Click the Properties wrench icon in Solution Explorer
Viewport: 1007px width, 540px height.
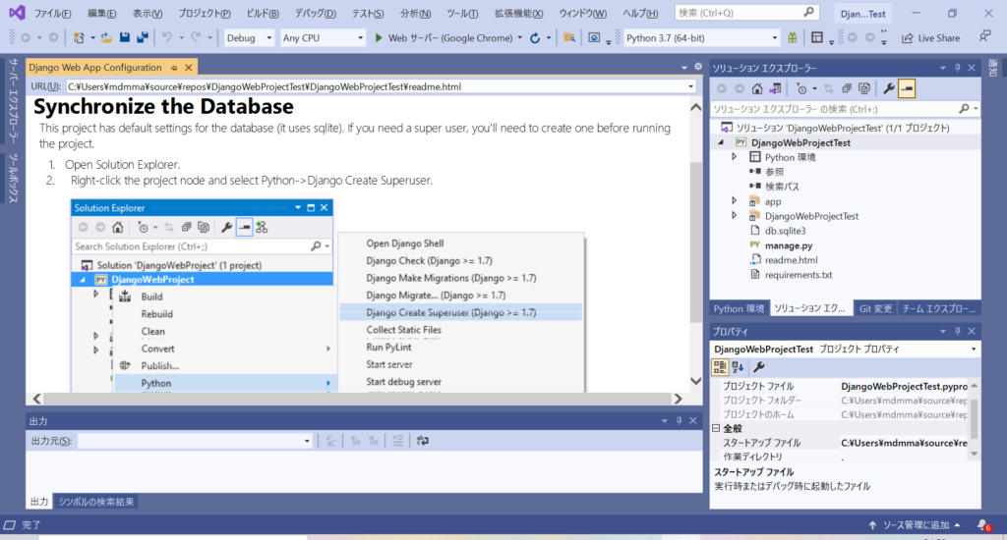coord(889,88)
